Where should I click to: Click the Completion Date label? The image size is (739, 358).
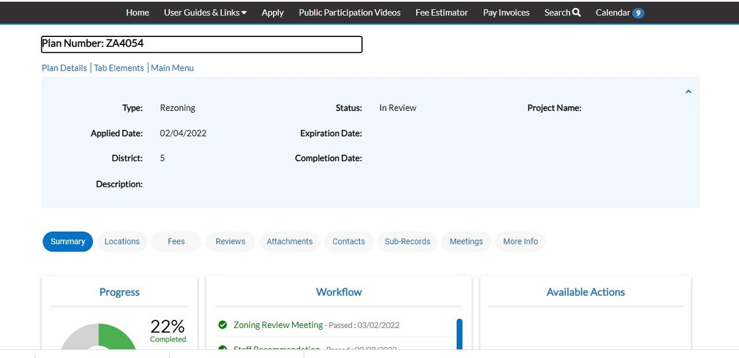(328, 158)
